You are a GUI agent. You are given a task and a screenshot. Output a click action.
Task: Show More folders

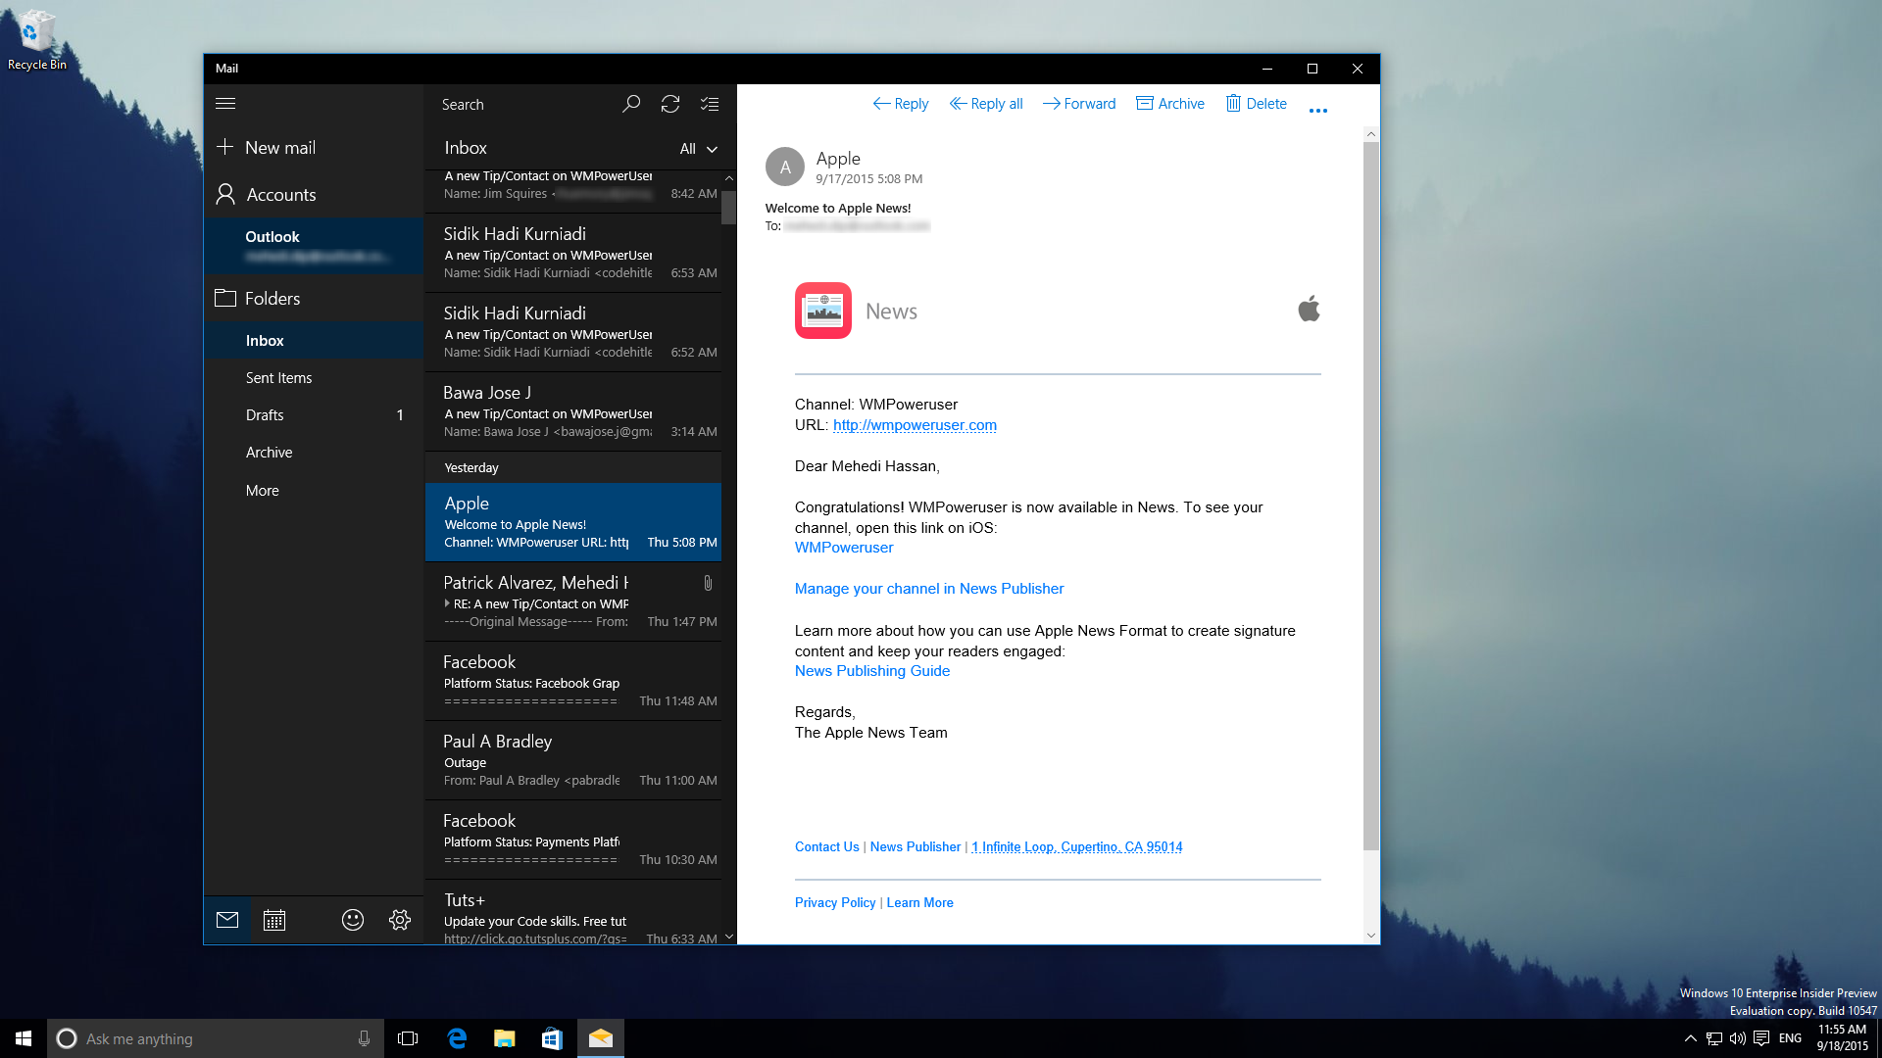coord(314,490)
